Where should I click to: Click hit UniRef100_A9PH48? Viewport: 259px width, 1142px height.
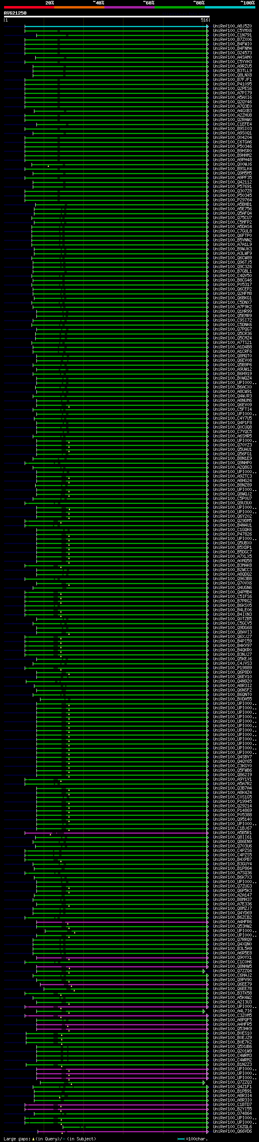coord(232,160)
